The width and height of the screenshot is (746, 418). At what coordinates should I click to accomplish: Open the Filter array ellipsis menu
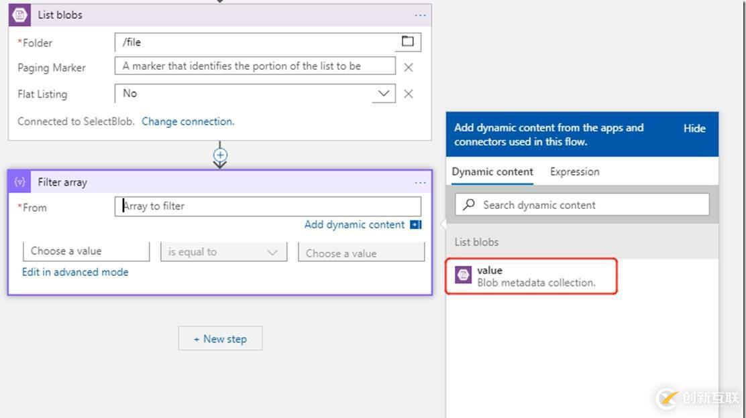[420, 182]
